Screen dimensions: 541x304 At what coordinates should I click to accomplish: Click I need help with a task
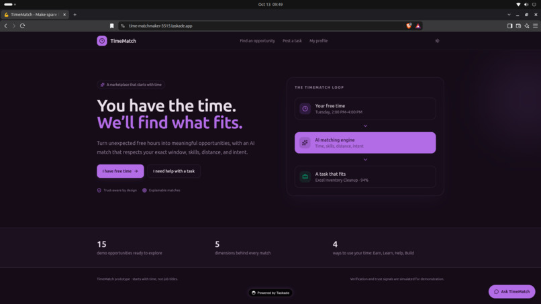pyautogui.click(x=174, y=171)
